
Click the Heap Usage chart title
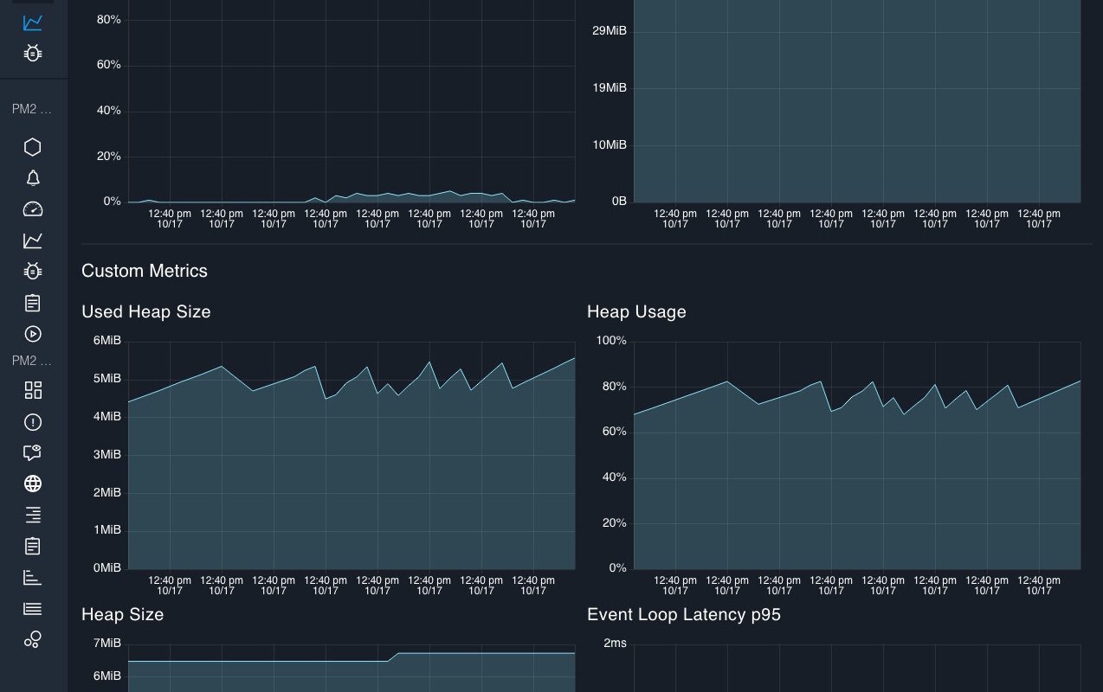(636, 312)
